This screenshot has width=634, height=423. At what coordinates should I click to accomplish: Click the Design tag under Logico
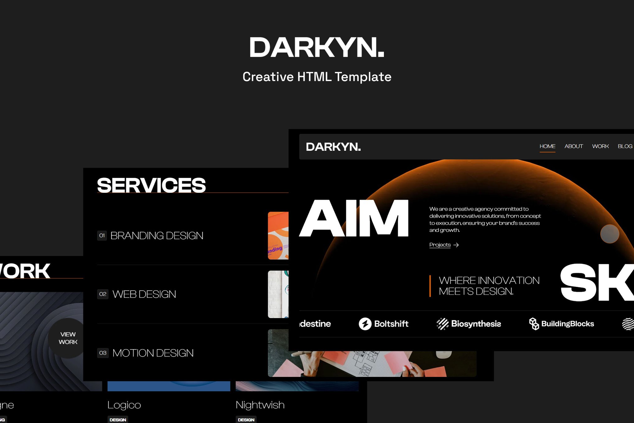[x=118, y=420]
